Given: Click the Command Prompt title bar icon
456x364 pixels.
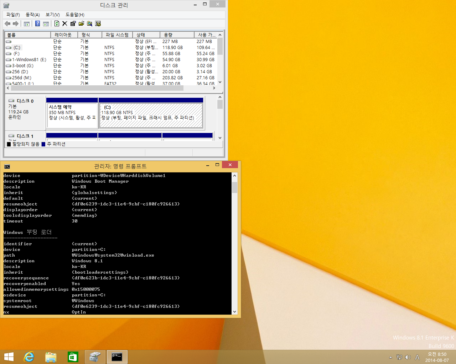Looking at the screenshot, I should (x=7, y=166).
